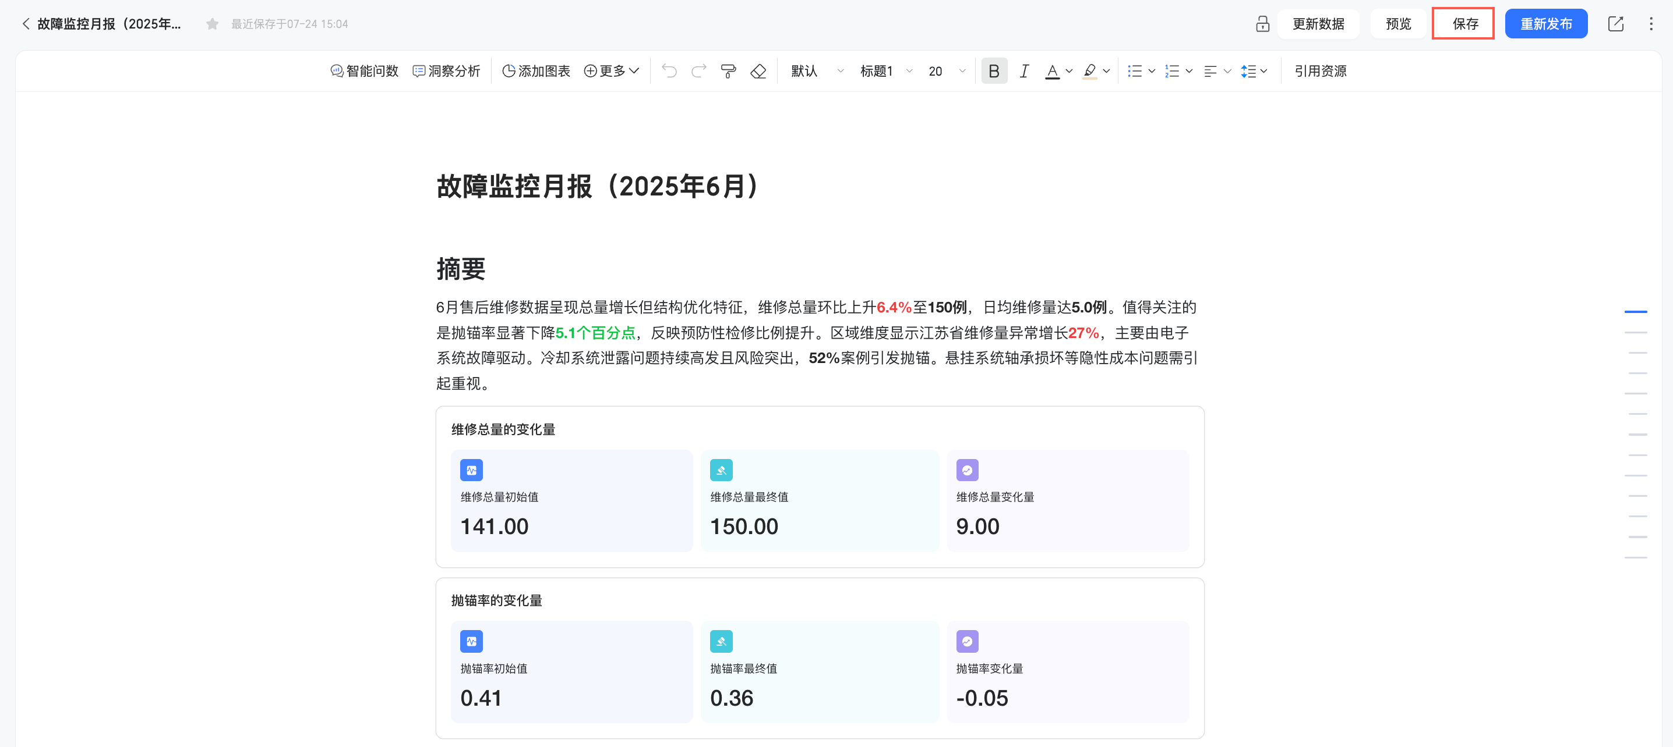Click the lock icon beside 更新数据
The image size is (1673, 747).
[x=1262, y=24]
